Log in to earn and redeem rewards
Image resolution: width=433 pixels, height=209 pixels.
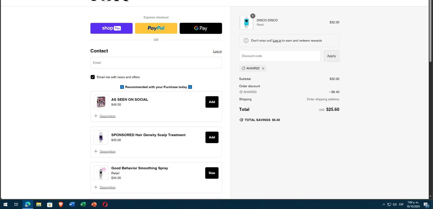[277, 41]
